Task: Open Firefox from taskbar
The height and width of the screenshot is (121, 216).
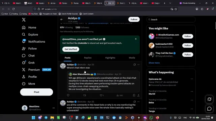Action: [157, 118]
